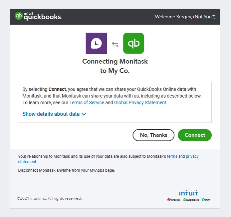Click the Intuit QuickBooks logo in header
Viewport: 231px width, 217px height.
38,16
